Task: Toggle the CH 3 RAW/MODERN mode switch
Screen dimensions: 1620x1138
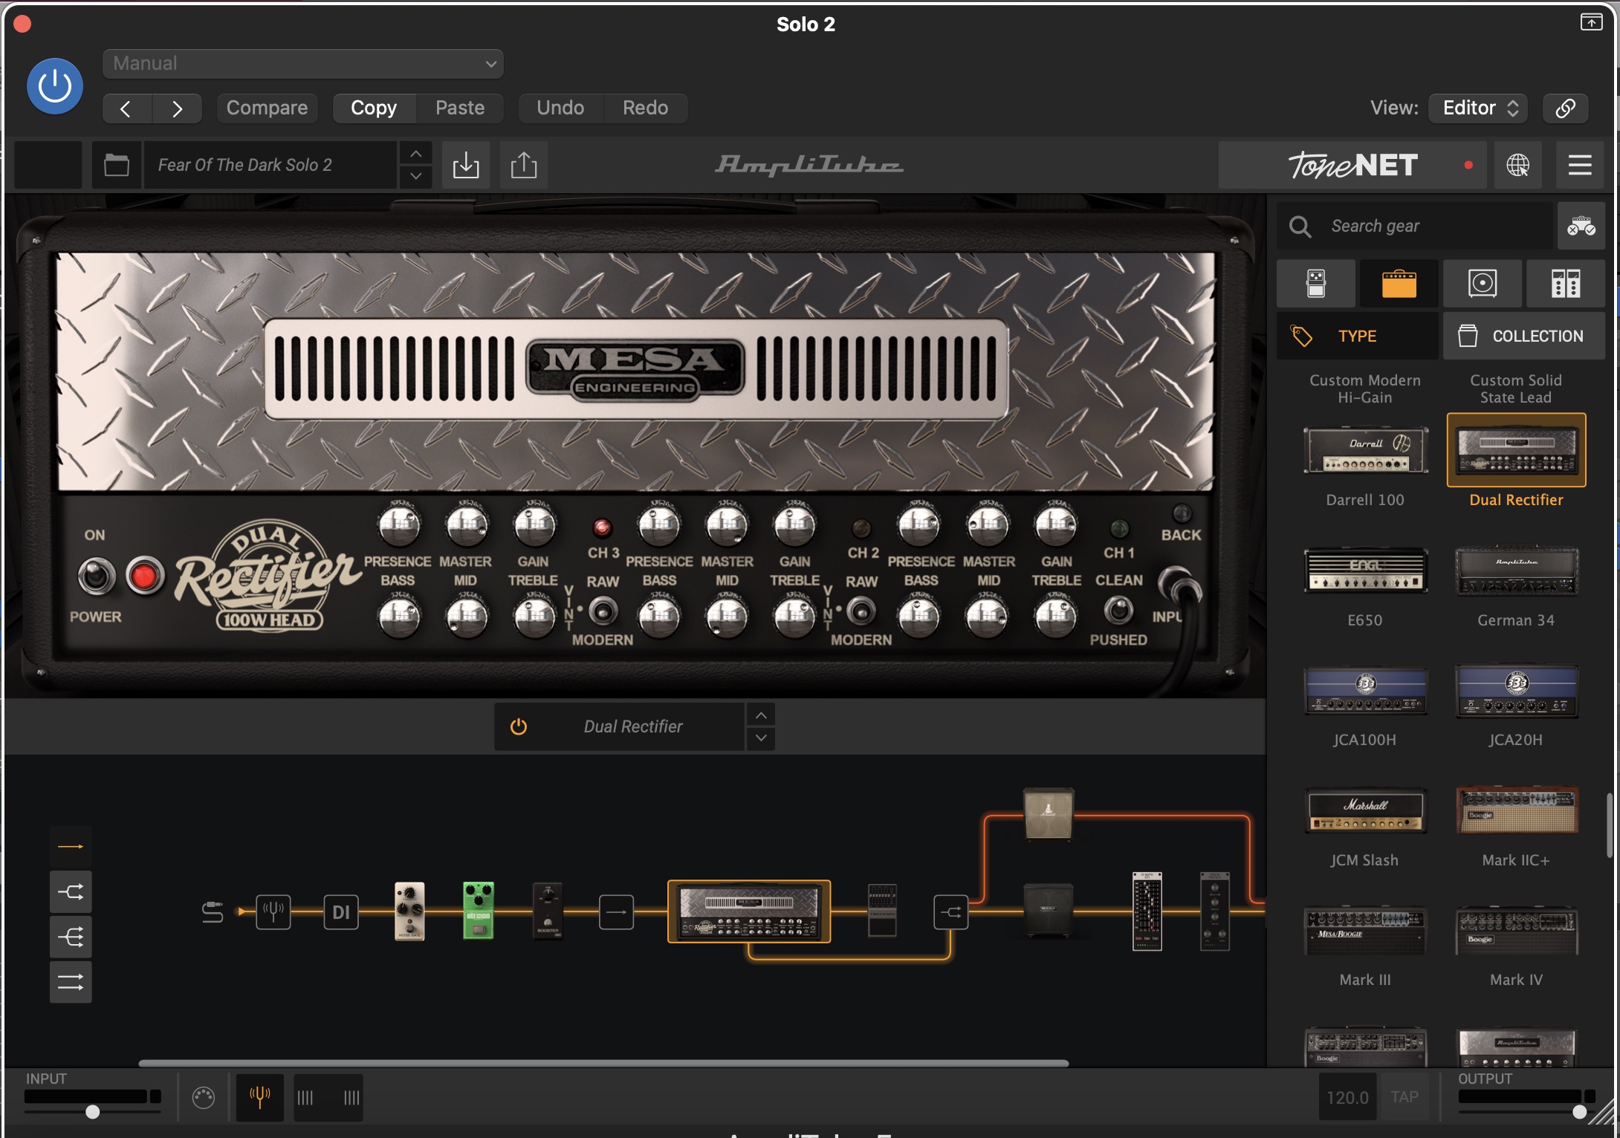Action: [603, 611]
